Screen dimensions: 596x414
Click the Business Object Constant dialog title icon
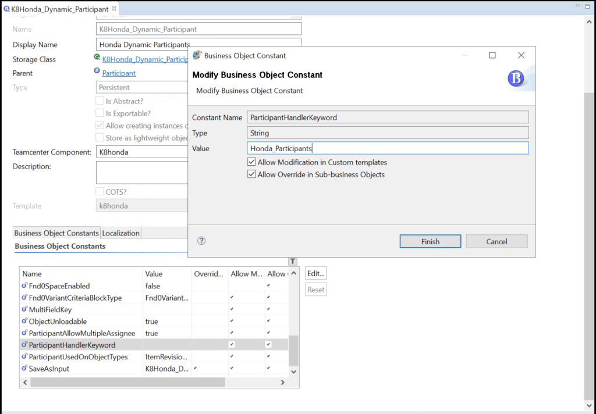click(197, 55)
